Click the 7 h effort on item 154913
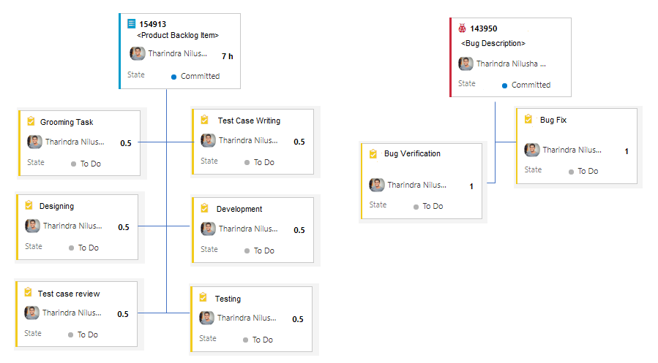The image size is (658, 363). pyautogui.click(x=227, y=56)
